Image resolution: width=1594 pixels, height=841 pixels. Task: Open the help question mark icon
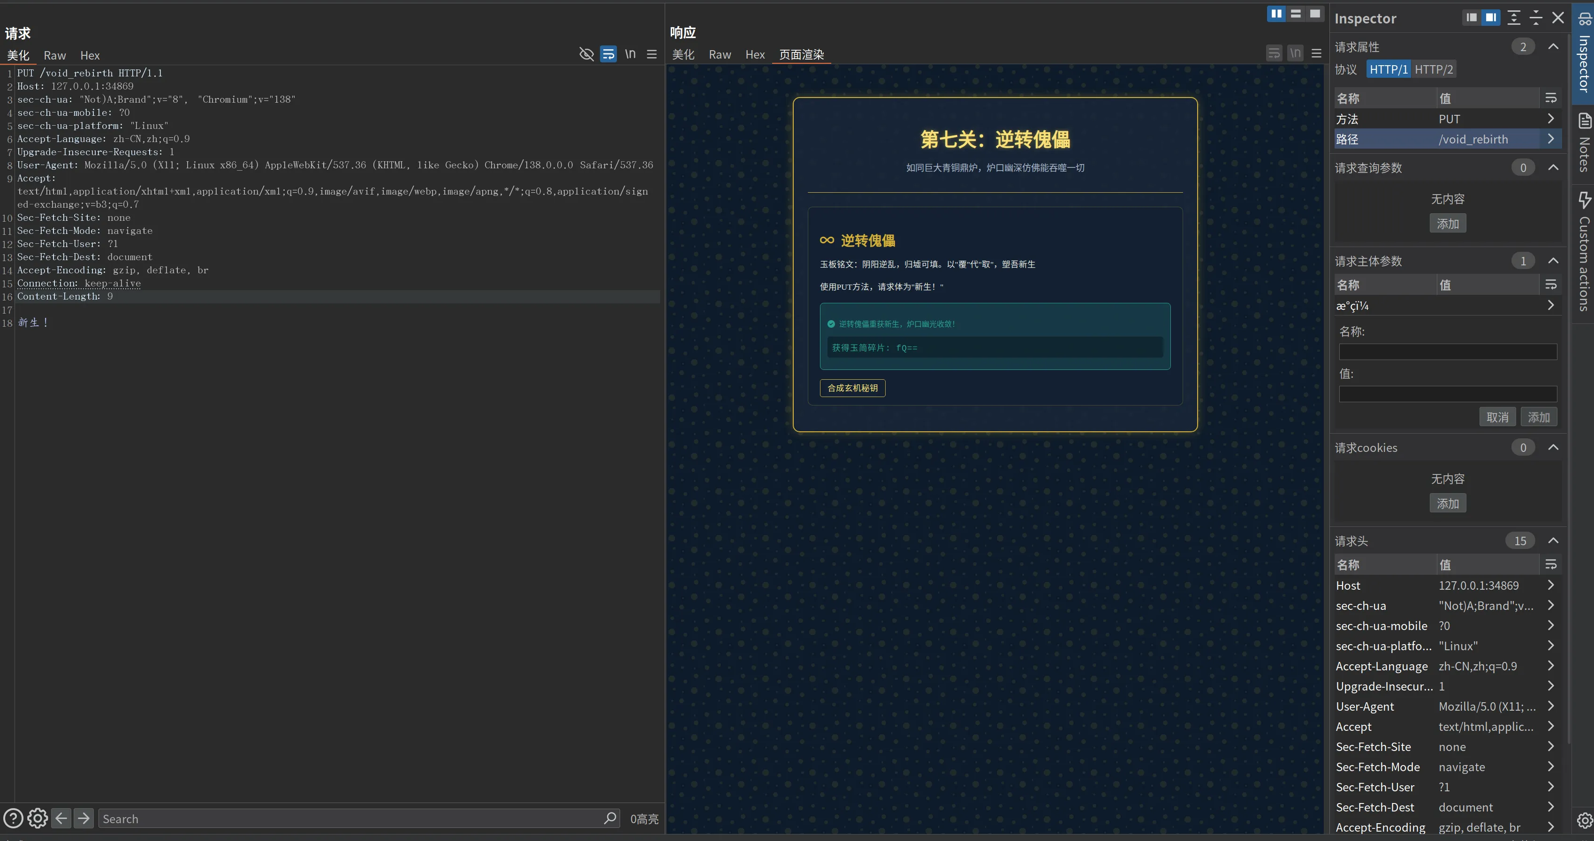tap(13, 818)
